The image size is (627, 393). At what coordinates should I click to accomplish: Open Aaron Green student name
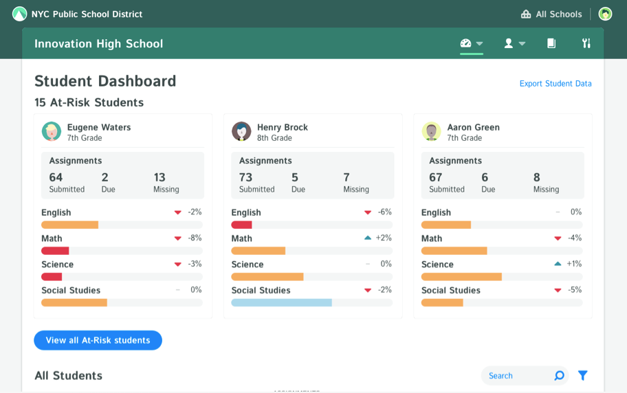click(474, 127)
